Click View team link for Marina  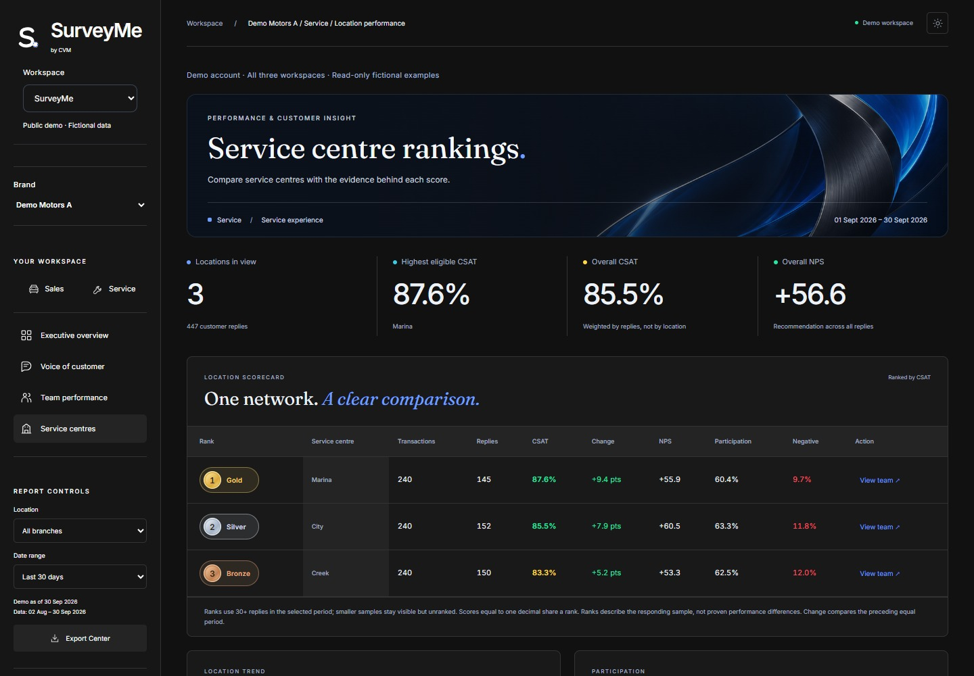tap(879, 480)
